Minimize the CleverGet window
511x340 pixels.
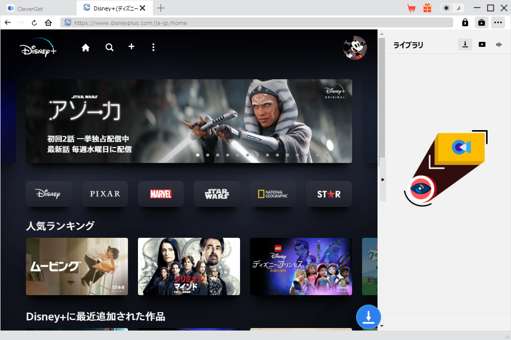(477, 8)
